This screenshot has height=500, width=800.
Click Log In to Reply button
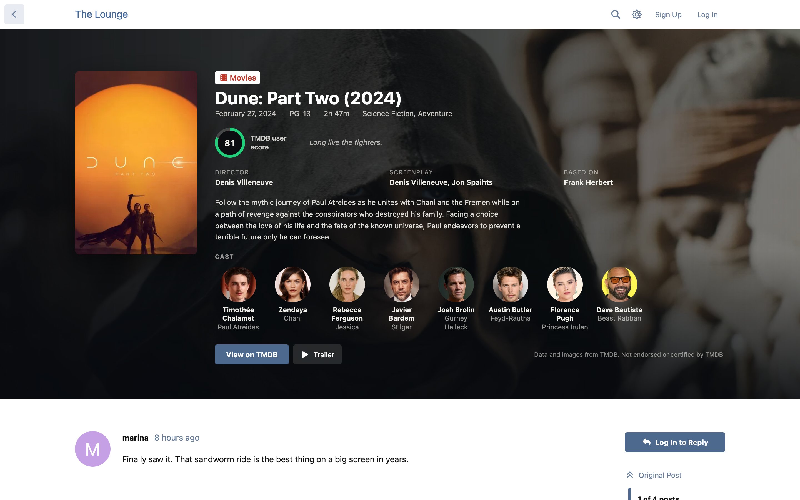pyautogui.click(x=675, y=442)
